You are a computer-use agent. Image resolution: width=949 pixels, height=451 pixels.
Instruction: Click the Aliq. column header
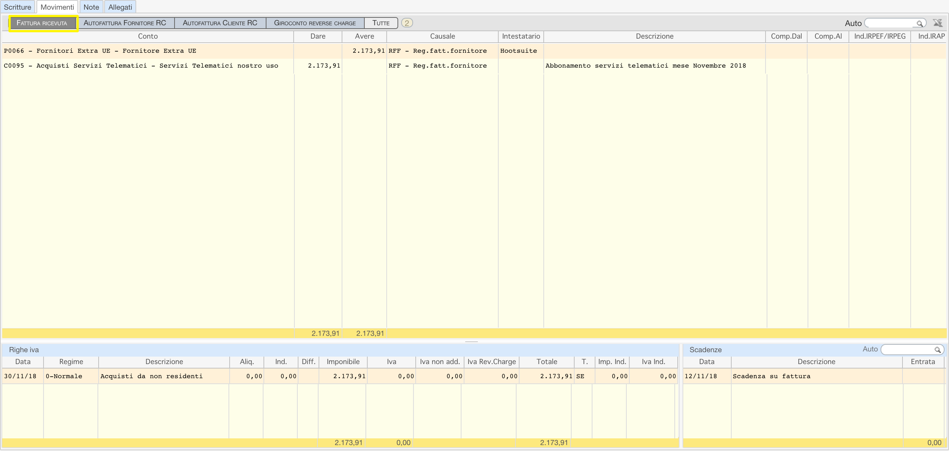[x=247, y=362]
